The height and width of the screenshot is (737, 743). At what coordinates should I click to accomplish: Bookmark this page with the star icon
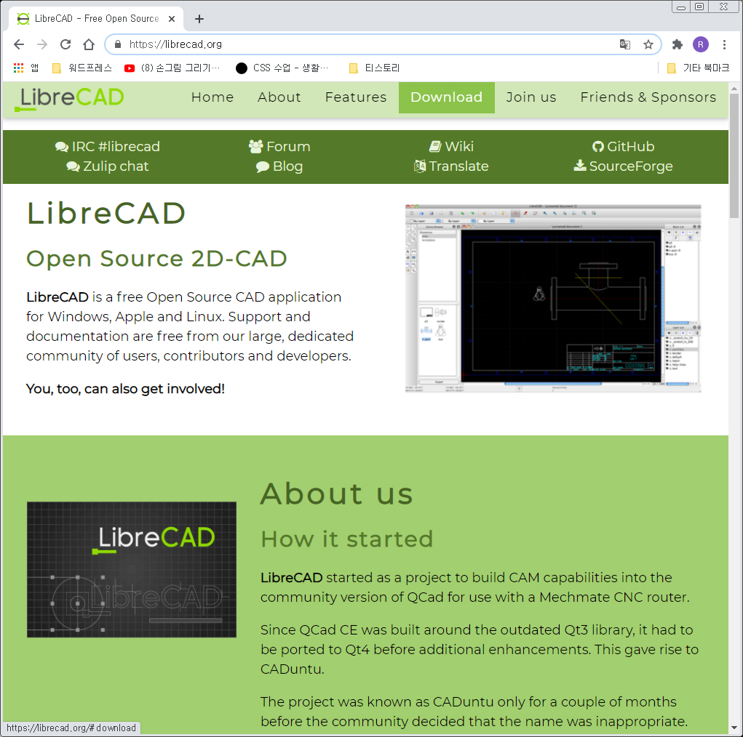[x=648, y=44]
